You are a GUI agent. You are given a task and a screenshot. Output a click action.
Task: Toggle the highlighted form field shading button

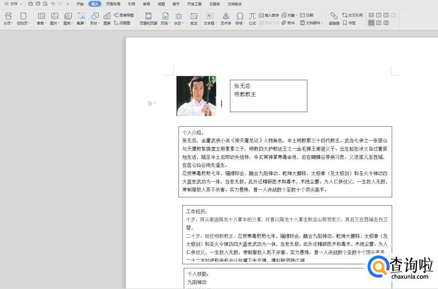(x=371, y=23)
